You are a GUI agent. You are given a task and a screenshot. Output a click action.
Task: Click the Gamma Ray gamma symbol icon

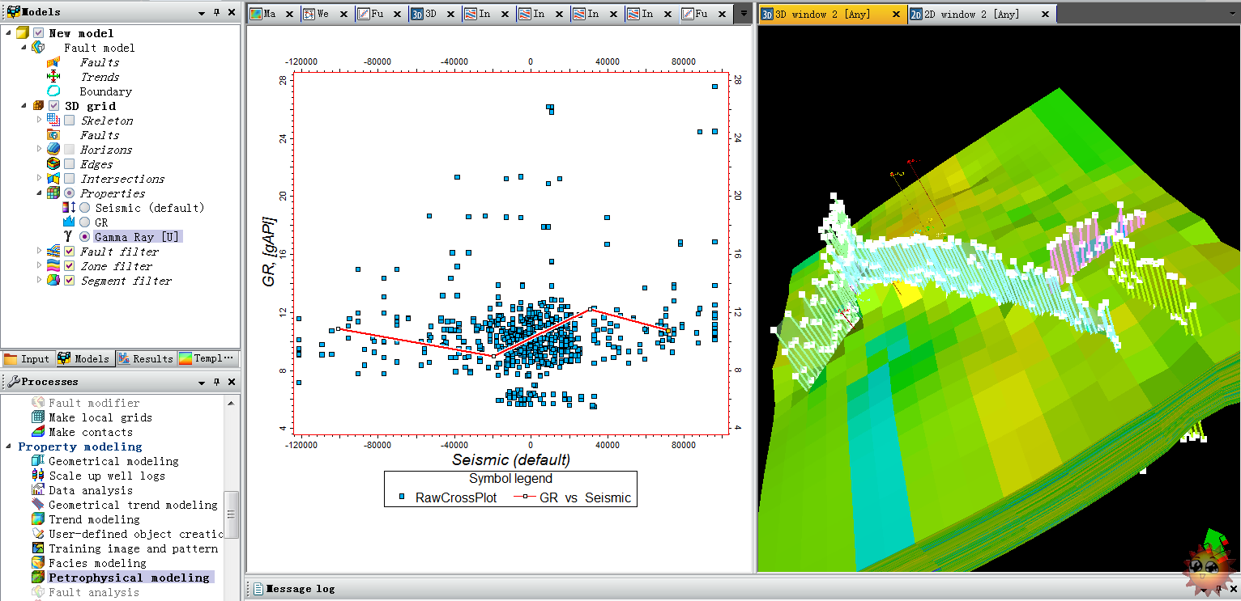pyautogui.click(x=68, y=237)
